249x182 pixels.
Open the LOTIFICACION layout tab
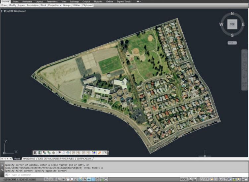coord(84,159)
